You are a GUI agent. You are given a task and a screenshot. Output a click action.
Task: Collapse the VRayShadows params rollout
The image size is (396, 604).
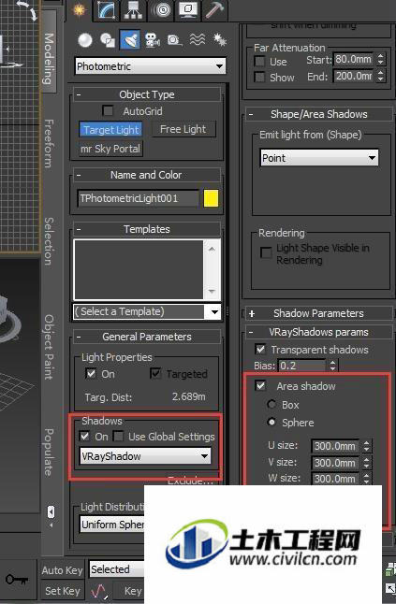point(319,332)
